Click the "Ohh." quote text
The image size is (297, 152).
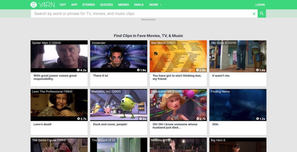click(215, 124)
